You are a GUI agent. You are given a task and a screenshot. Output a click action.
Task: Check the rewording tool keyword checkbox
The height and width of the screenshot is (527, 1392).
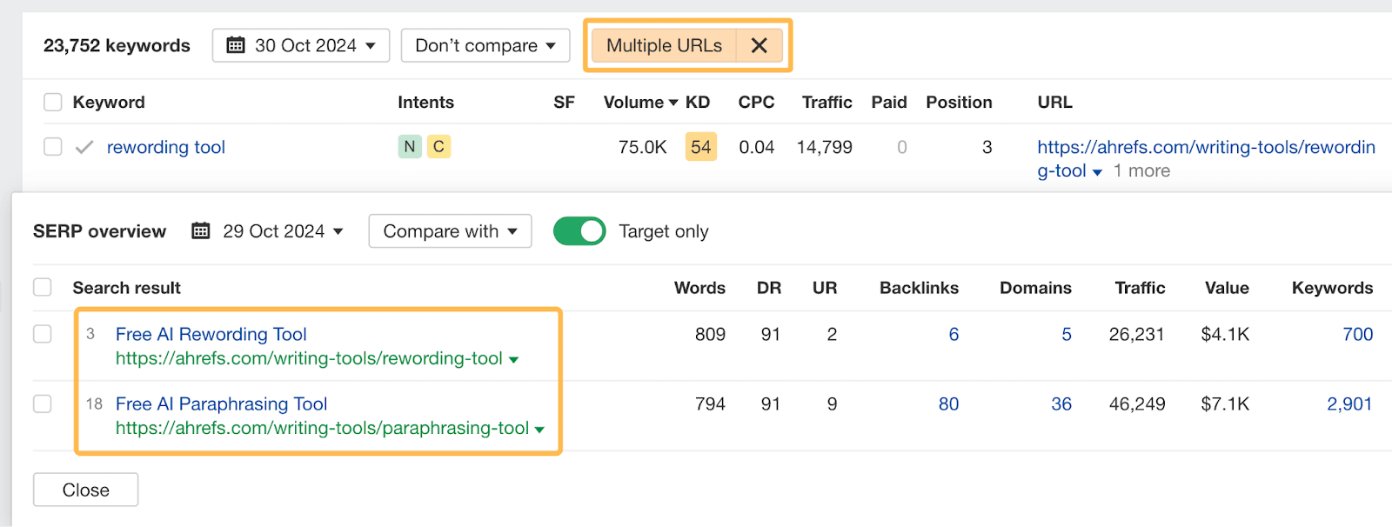53,147
